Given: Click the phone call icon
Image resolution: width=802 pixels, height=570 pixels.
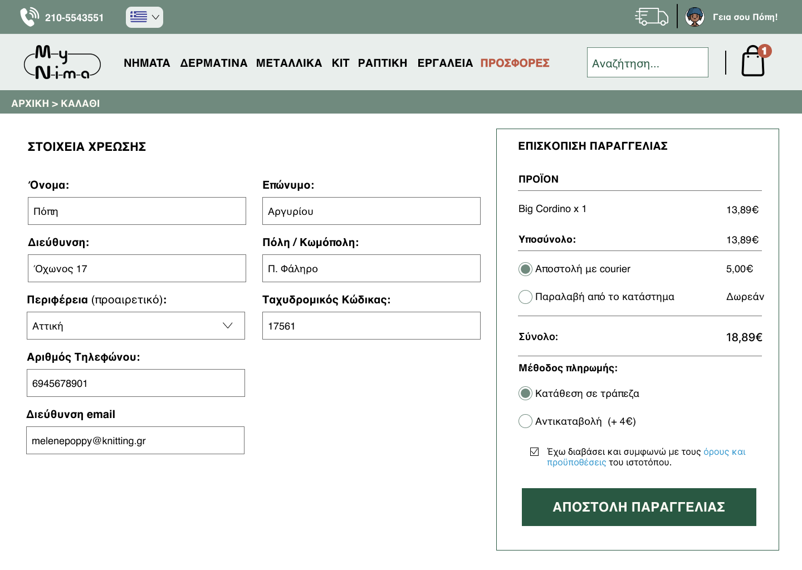Looking at the screenshot, I should point(29,17).
